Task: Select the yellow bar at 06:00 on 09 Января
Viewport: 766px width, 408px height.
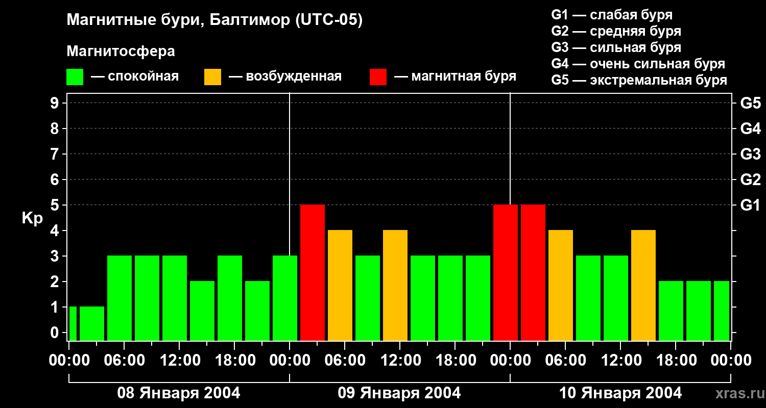Action: click(340, 286)
